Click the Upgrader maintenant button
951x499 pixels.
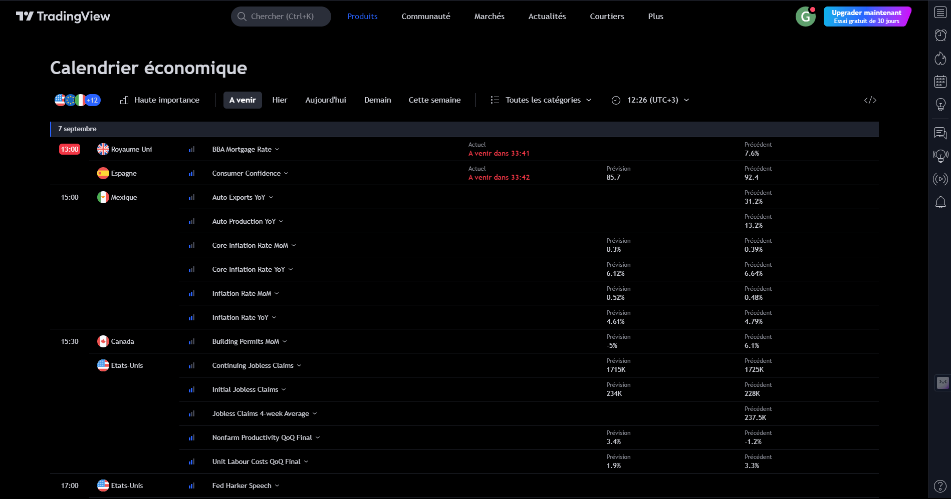point(866,17)
